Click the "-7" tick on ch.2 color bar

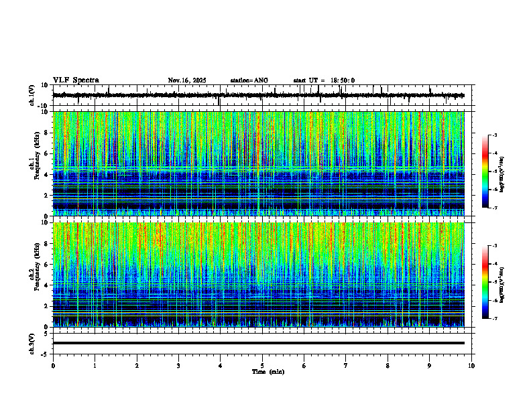pyautogui.click(x=494, y=318)
